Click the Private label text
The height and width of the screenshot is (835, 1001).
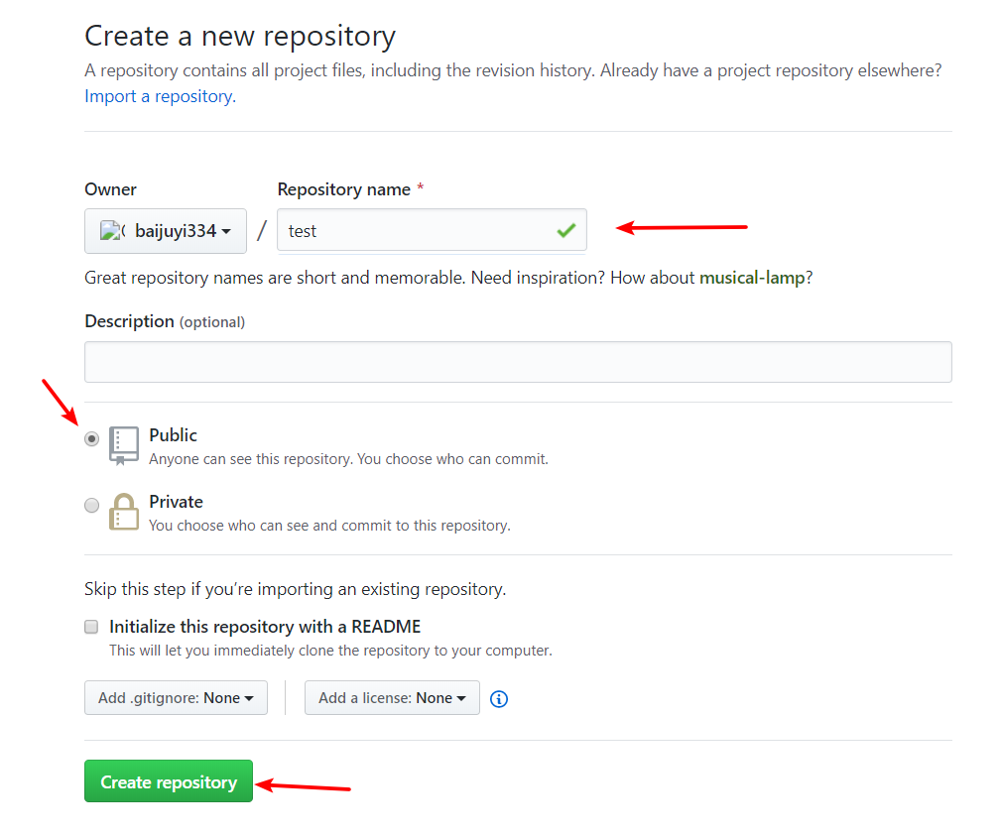(x=177, y=502)
